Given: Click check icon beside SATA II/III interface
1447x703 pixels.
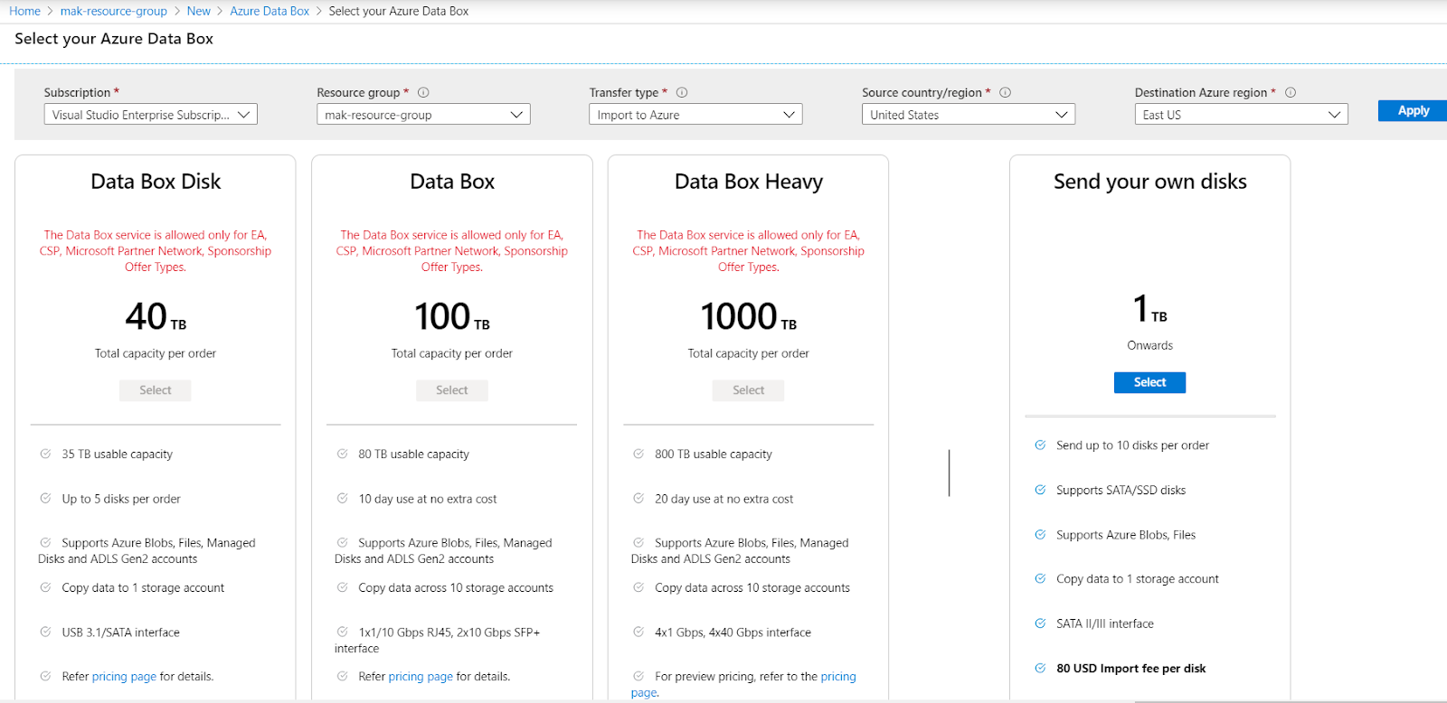Looking at the screenshot, I should pyautogui.click(x=1040, y=623).
